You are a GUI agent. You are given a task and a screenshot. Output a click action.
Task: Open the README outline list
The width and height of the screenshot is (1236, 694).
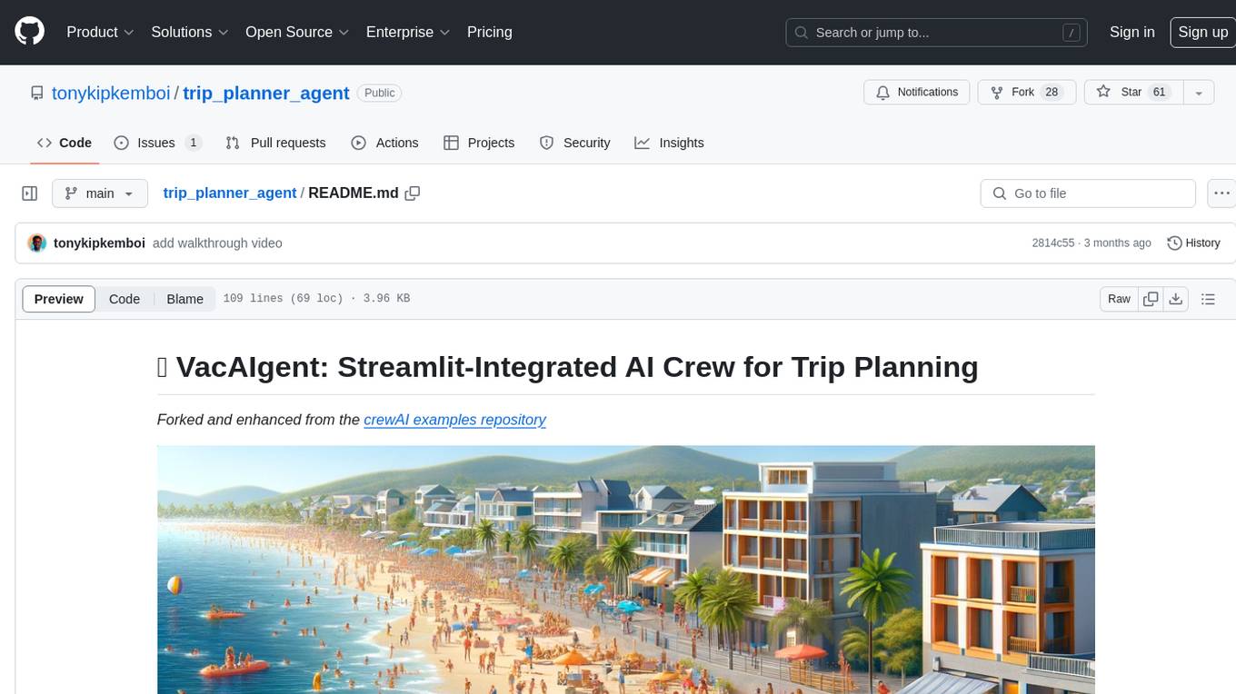[1208, 299]
